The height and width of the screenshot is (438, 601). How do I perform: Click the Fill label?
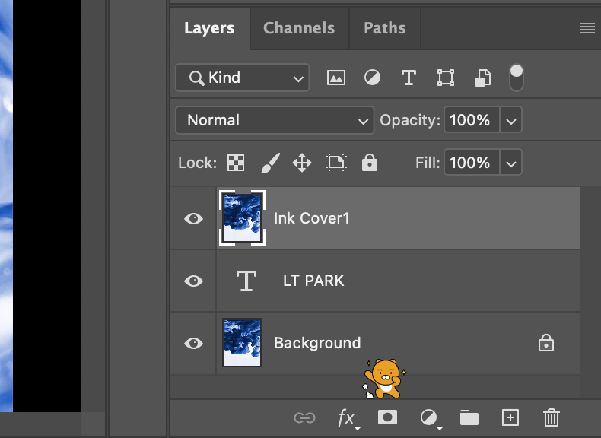click(x=428, y=163)
